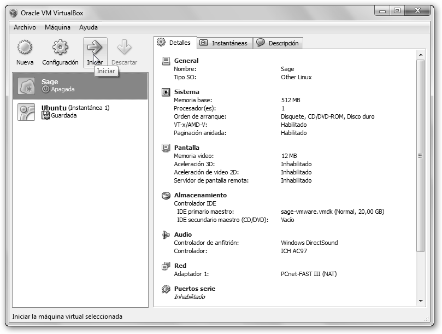Click the details panel scroll up arrow

point(421,55)
